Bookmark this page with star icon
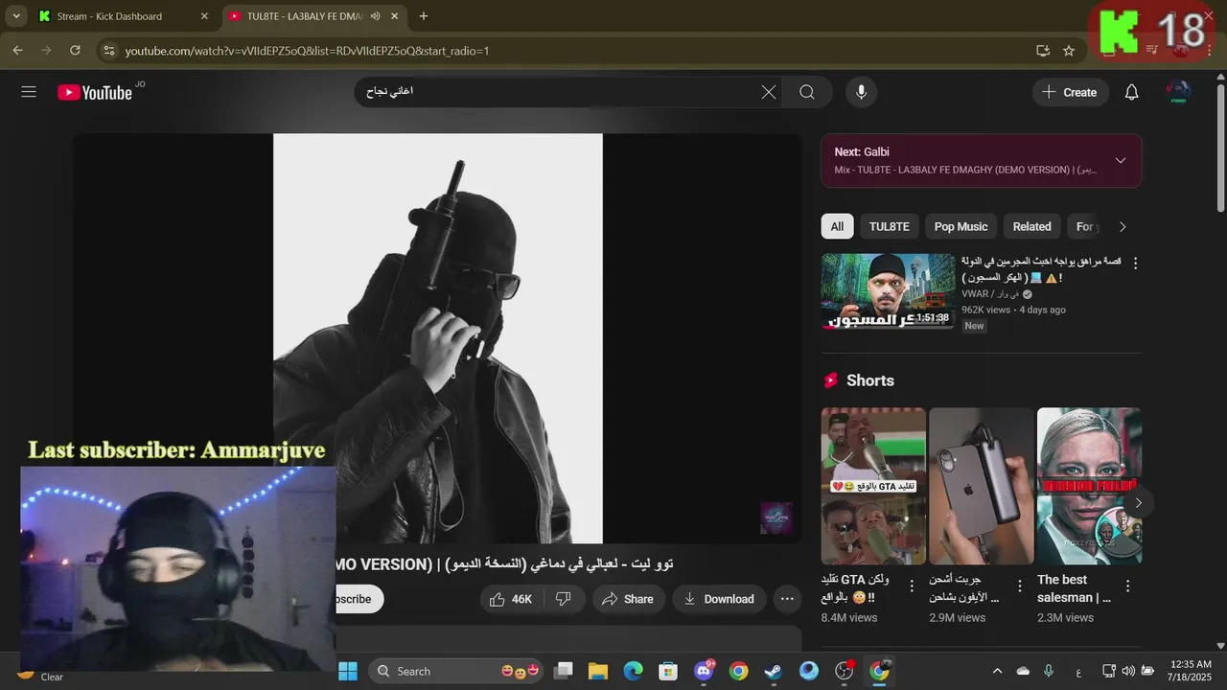The image size is (1227, 690). [1069, 50]
